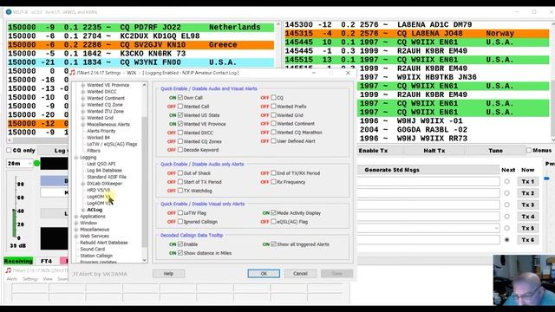Select the Next radio button for Tx 6

click(506, 240)
